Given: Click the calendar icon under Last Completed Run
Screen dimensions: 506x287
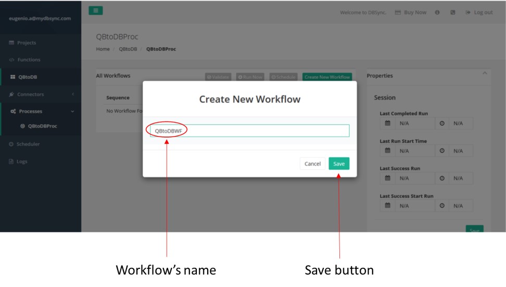Looking at the screenshot, I should 387,124.
